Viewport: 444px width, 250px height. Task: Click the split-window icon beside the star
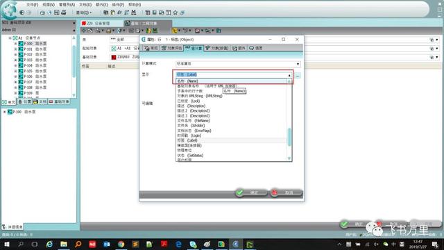[169, 12]
